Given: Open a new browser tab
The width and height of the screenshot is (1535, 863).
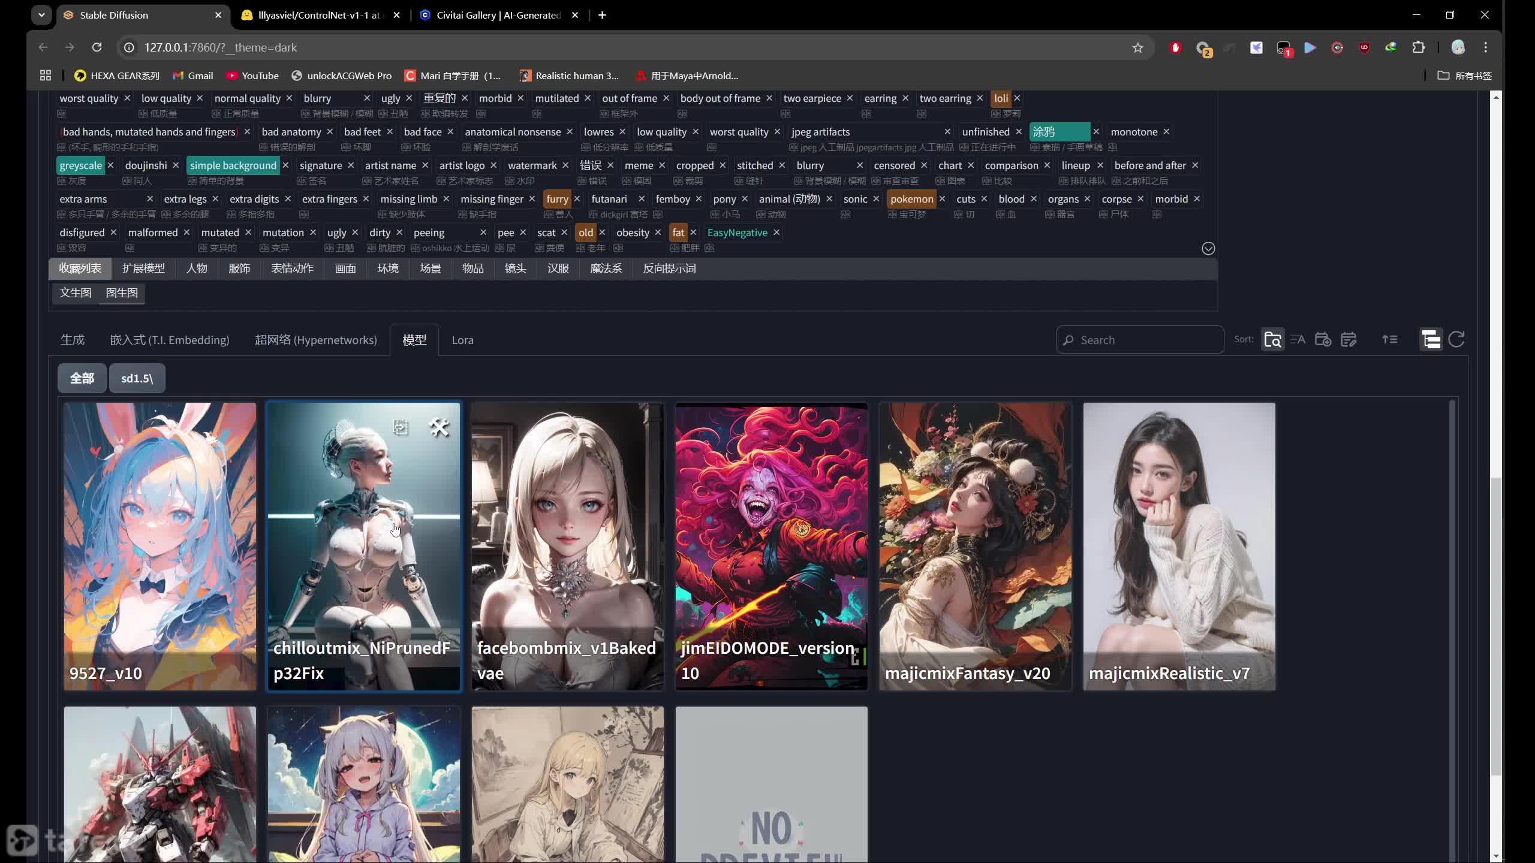Looking at the screenshot, I should (x=602, y=15).
